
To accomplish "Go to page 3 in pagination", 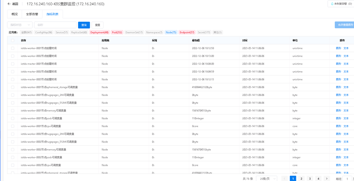I will tap(310, 179).
